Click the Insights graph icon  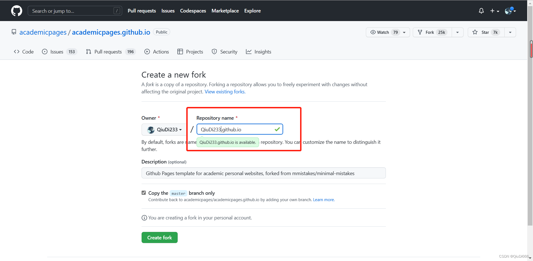249,52
